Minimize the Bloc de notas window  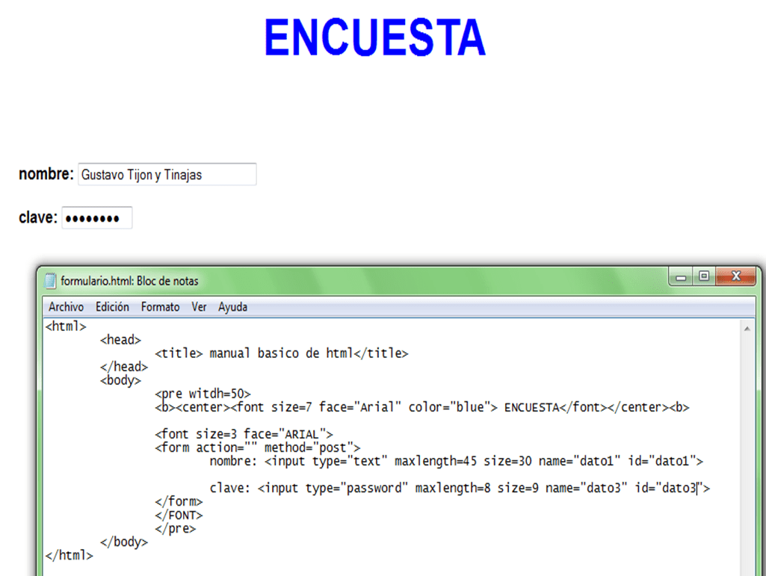(680, 277)
